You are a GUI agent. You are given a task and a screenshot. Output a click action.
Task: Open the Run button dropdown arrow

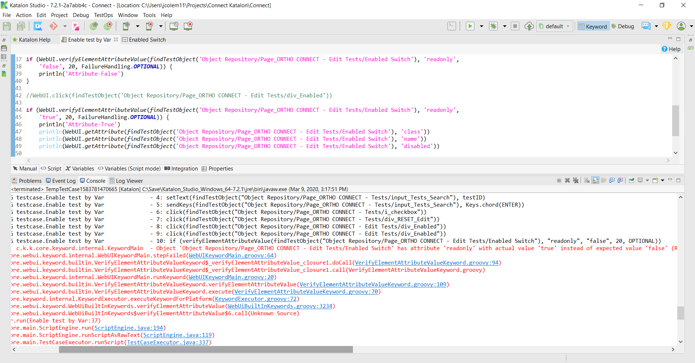pos(481,26)
